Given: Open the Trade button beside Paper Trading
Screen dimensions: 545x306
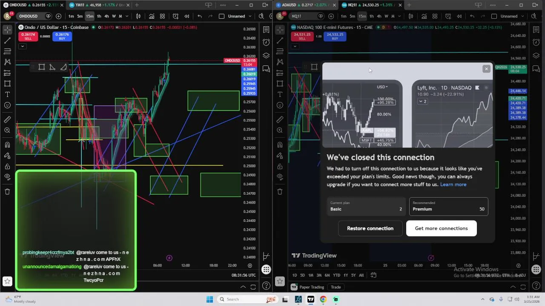Looking at the screenshot, I should click(336, 287).
